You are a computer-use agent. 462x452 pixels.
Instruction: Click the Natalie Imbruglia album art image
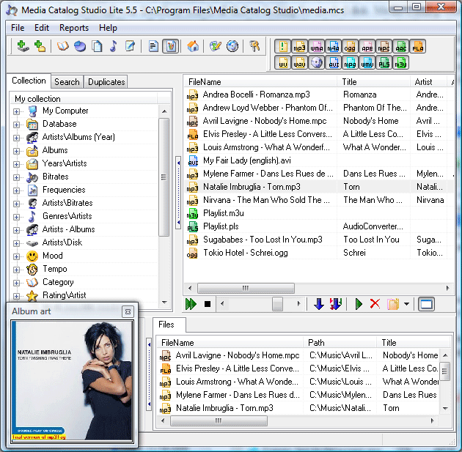point(72,382)
